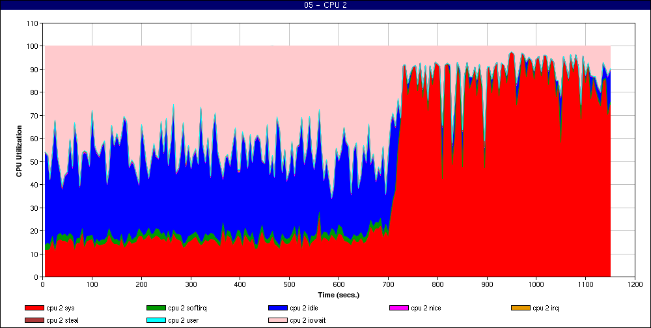Image resolution: width=651 pixels, height=328 pixels.
Task: Select the 'cpu 2 nice' legend label
Action: pyautogui.click(x=426, y=308)
